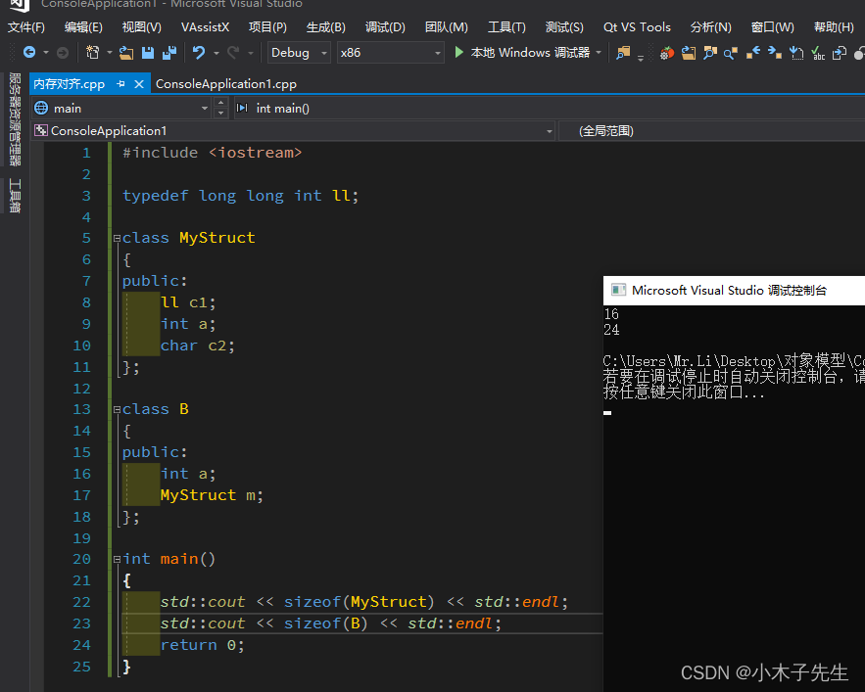Open the (全局范围) scope dropdown

711,131
